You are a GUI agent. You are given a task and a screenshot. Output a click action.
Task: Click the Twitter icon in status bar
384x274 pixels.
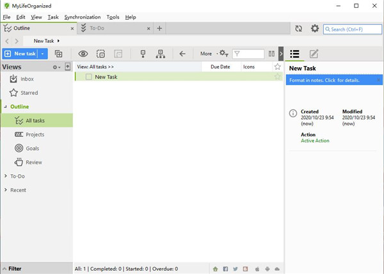click(x=236, y=269)
